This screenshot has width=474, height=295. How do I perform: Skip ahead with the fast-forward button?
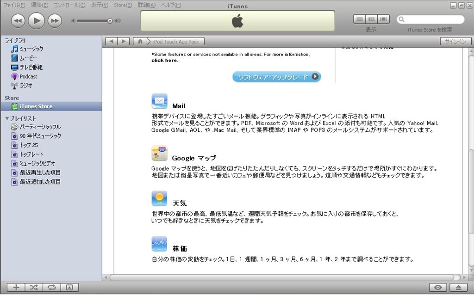55,21
